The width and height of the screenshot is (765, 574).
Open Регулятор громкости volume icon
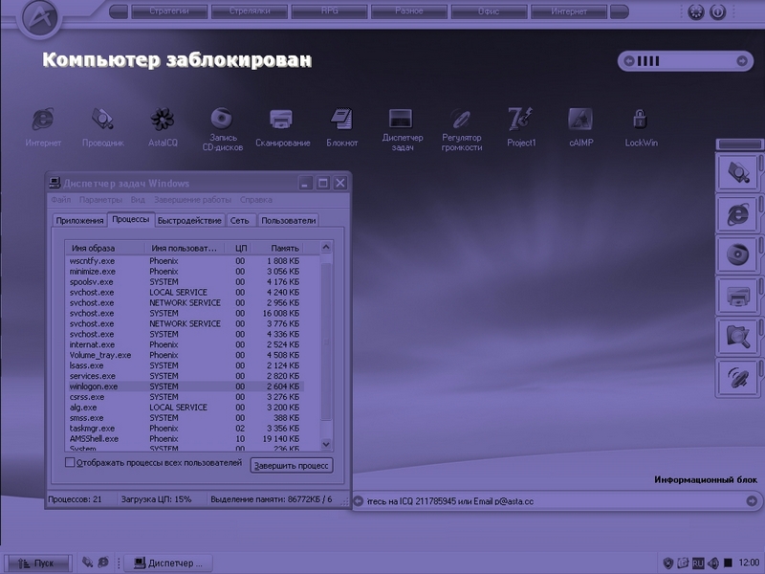pyautogui.click(x=462, y=129)
